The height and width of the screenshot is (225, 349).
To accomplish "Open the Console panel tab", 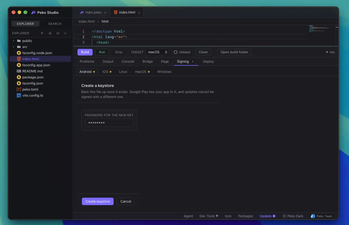I will [128, 62].
